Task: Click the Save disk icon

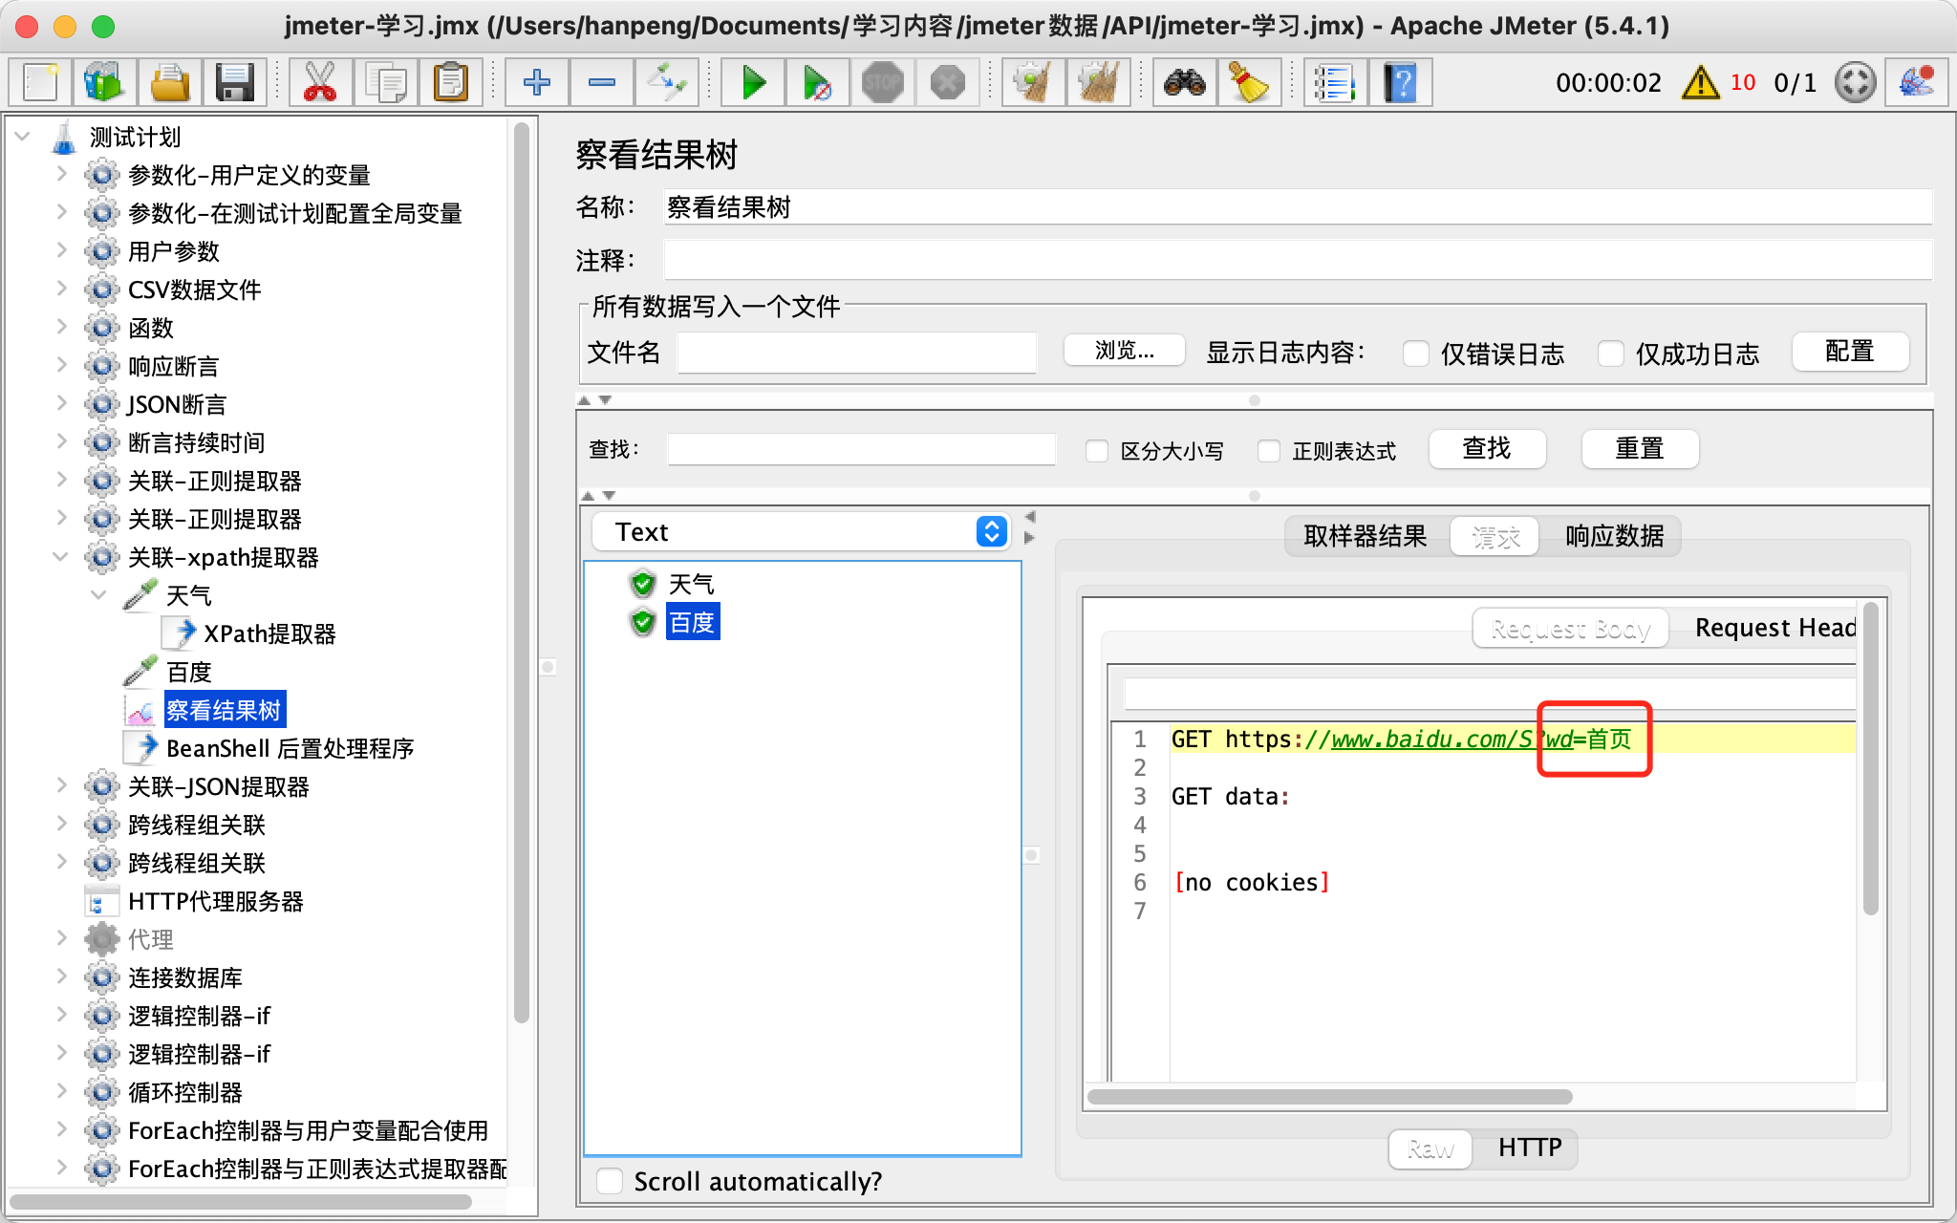Action: (x=234, y=83)
